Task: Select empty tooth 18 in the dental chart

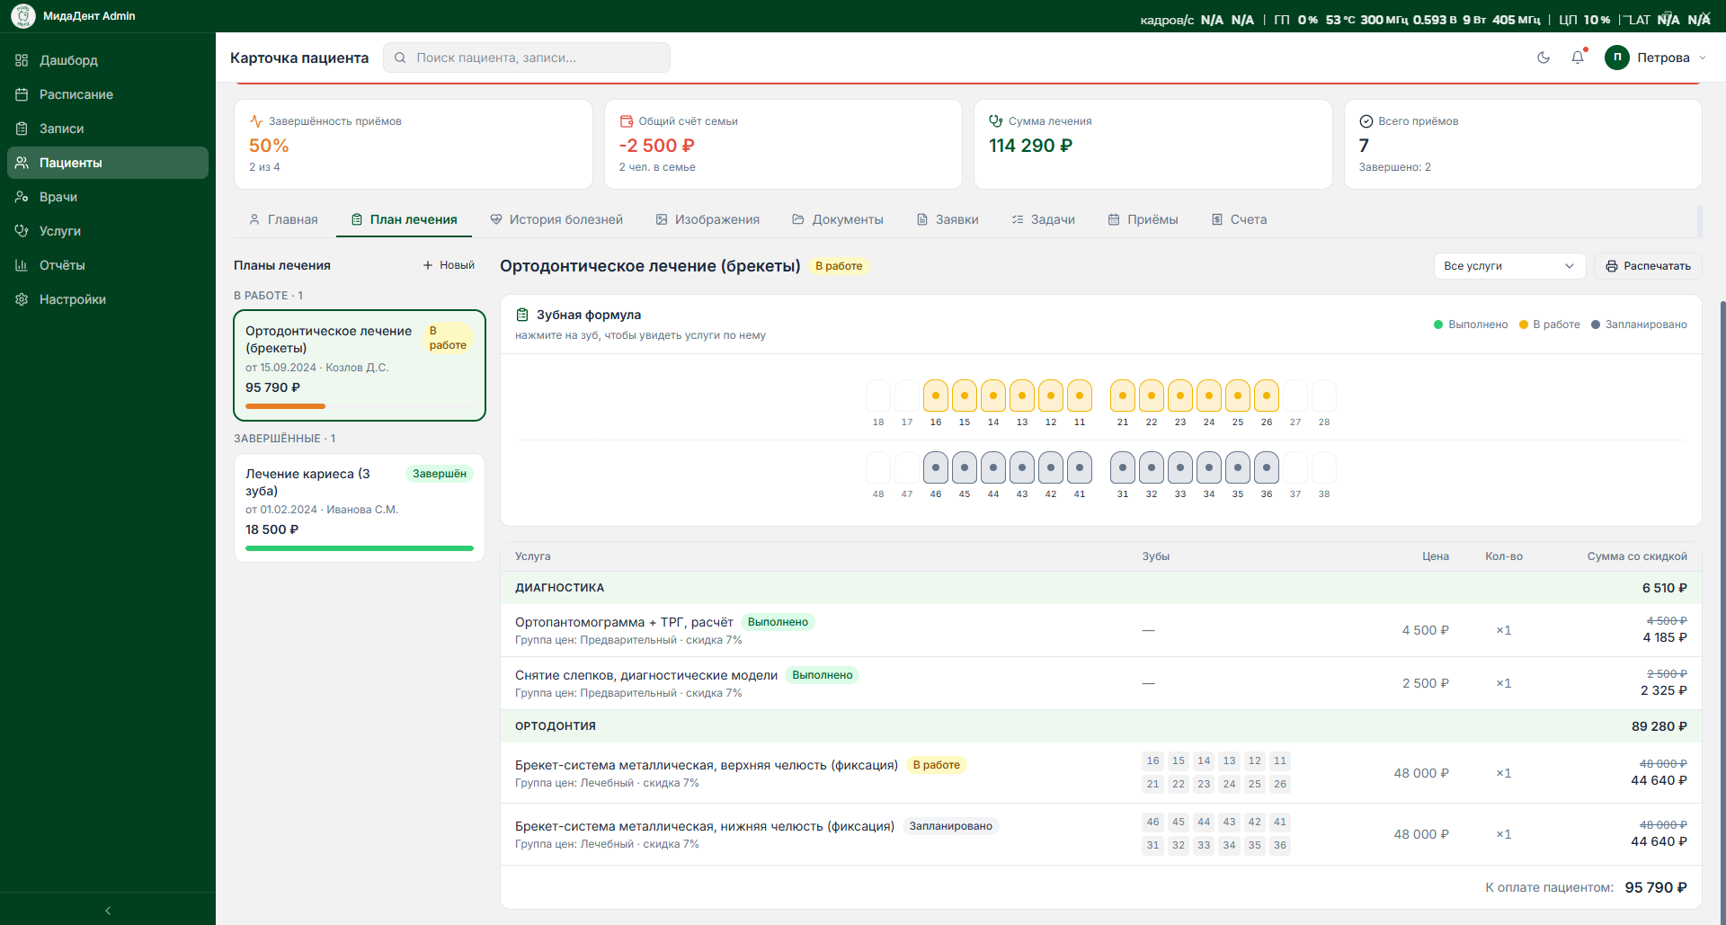Action: click(x=878, y=396)
